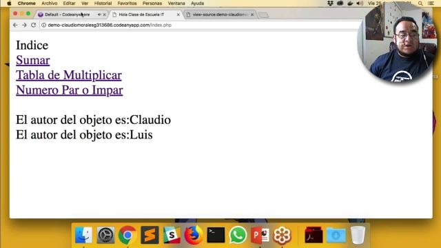
Task: Click the Indice heading text
Action: point(32,45)
